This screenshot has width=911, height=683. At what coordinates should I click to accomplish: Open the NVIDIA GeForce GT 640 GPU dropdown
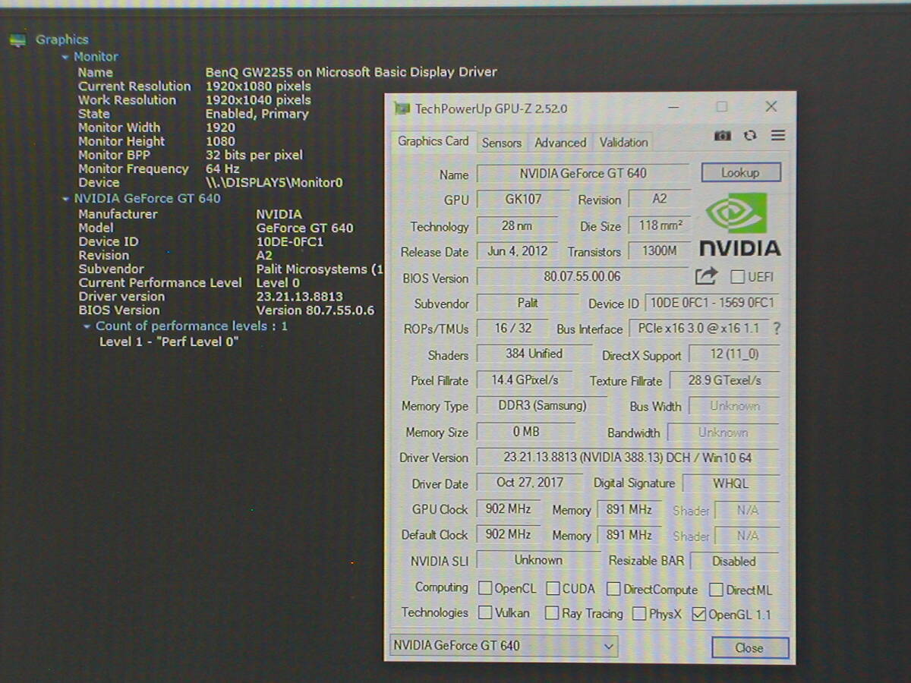pos(503,646)
